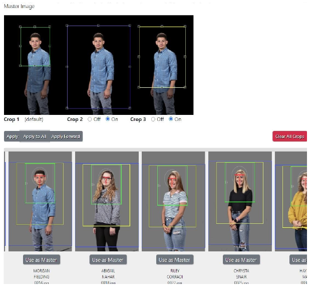Turn Crop 2 off
312x288 pixels.
pos(90,119)
